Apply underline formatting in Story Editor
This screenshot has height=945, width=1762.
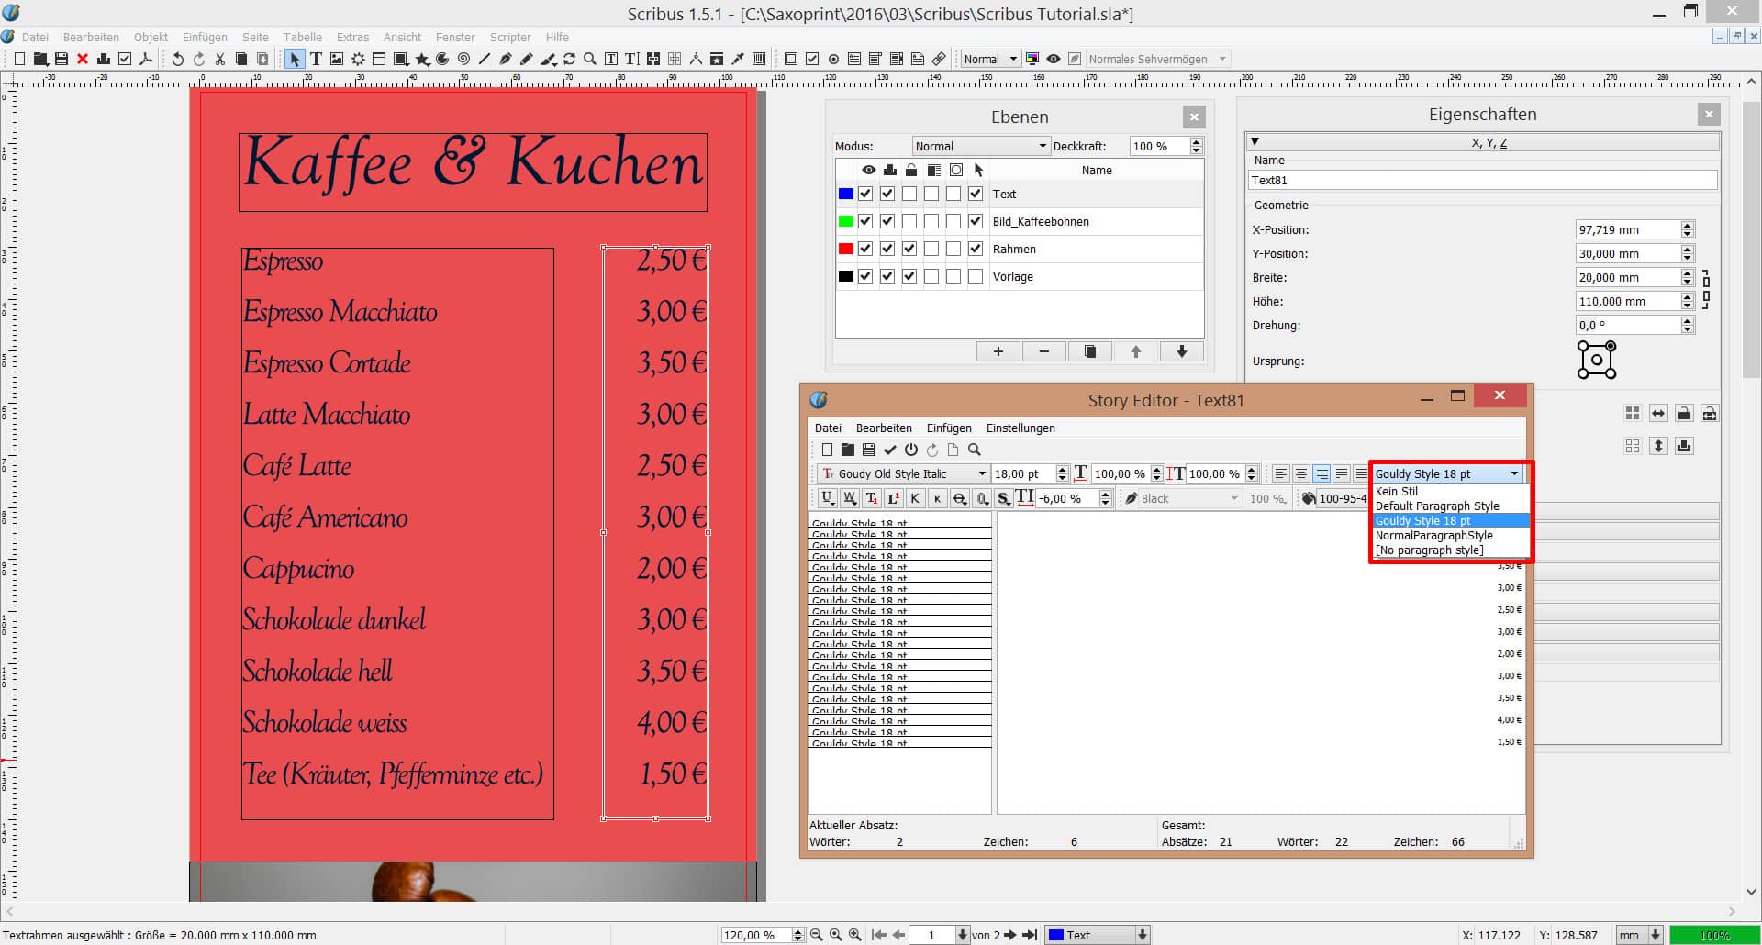[x=828, y=498]
